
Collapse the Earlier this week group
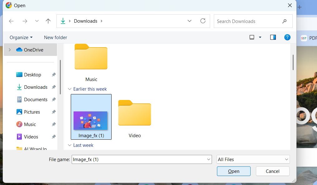pyautogui.click(x=70, y=89)
